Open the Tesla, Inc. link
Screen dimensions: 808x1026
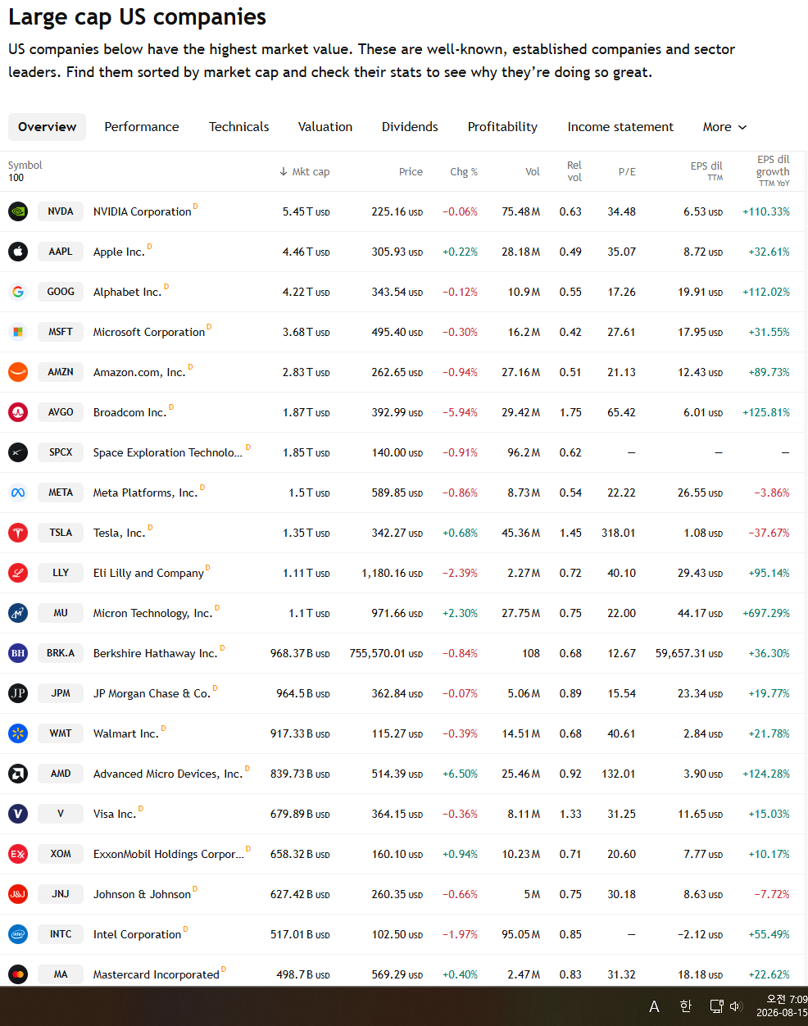(x=119, y=533)
